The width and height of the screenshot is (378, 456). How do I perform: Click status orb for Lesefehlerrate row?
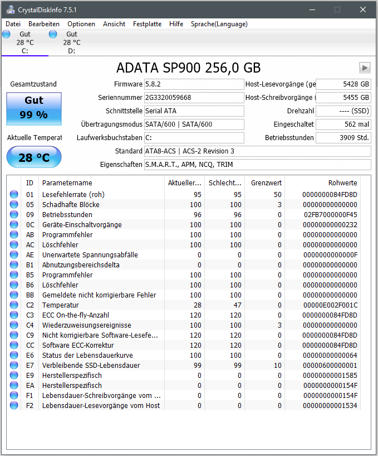[x=14, y=194]
